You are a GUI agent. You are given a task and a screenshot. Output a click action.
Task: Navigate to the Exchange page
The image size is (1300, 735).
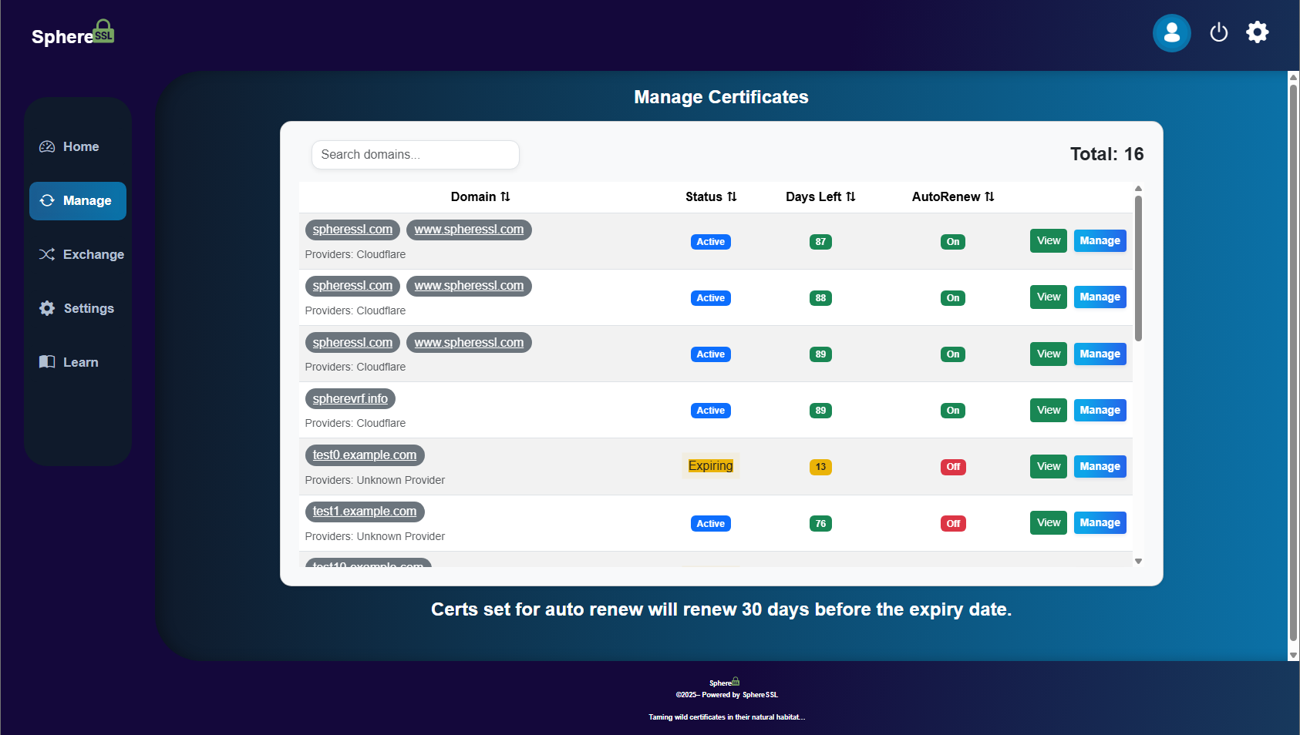[80, 254]
